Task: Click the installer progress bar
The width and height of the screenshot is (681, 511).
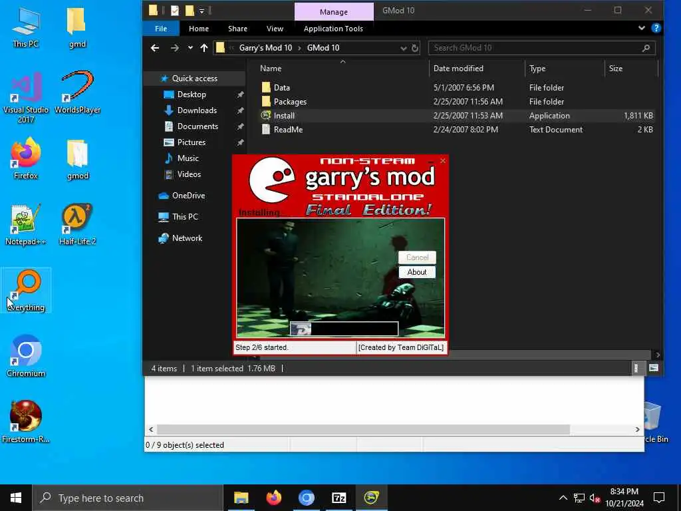Action: (344, 329)
